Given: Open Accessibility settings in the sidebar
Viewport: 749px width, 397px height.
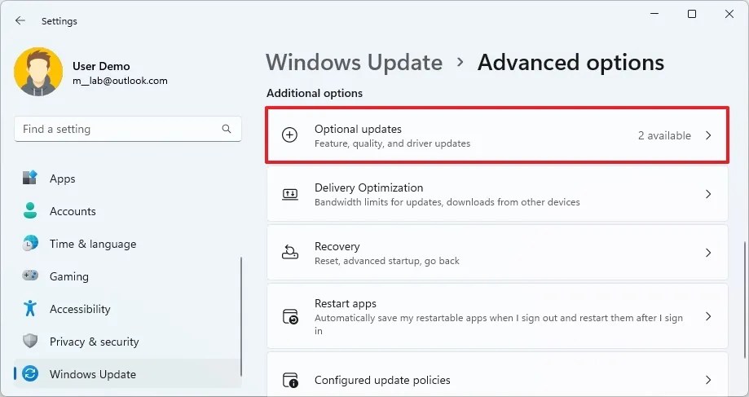Looking at the screenshot, I should 127,309.
